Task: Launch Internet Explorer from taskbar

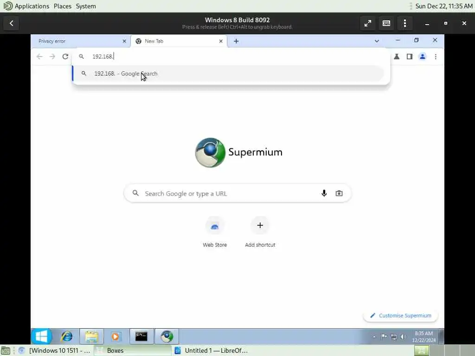Action: pos(67,337)
